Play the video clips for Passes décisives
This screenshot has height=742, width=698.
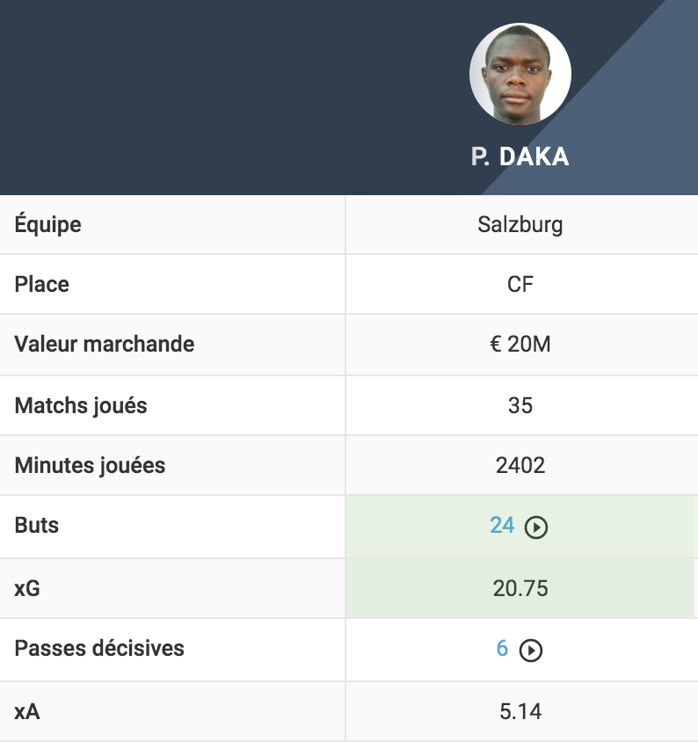pyautogui.click(x=530, y=651)
